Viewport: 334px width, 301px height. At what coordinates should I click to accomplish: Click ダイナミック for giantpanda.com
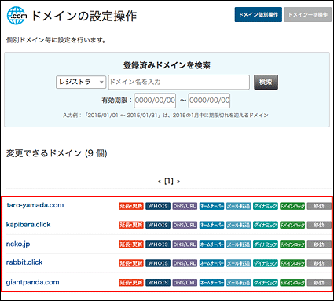pos(266,283)
